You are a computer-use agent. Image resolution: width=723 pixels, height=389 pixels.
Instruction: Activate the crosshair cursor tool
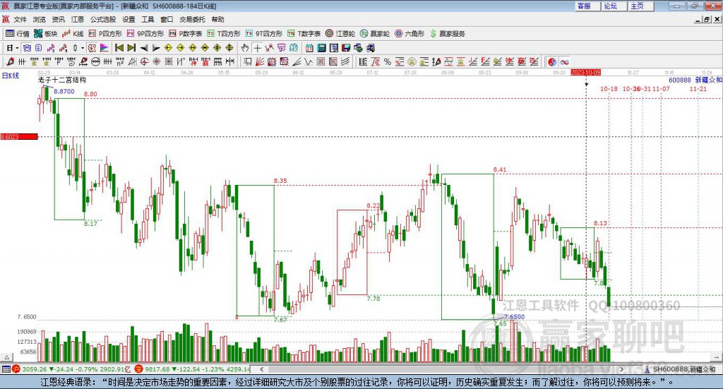click(x=257, y=48)
